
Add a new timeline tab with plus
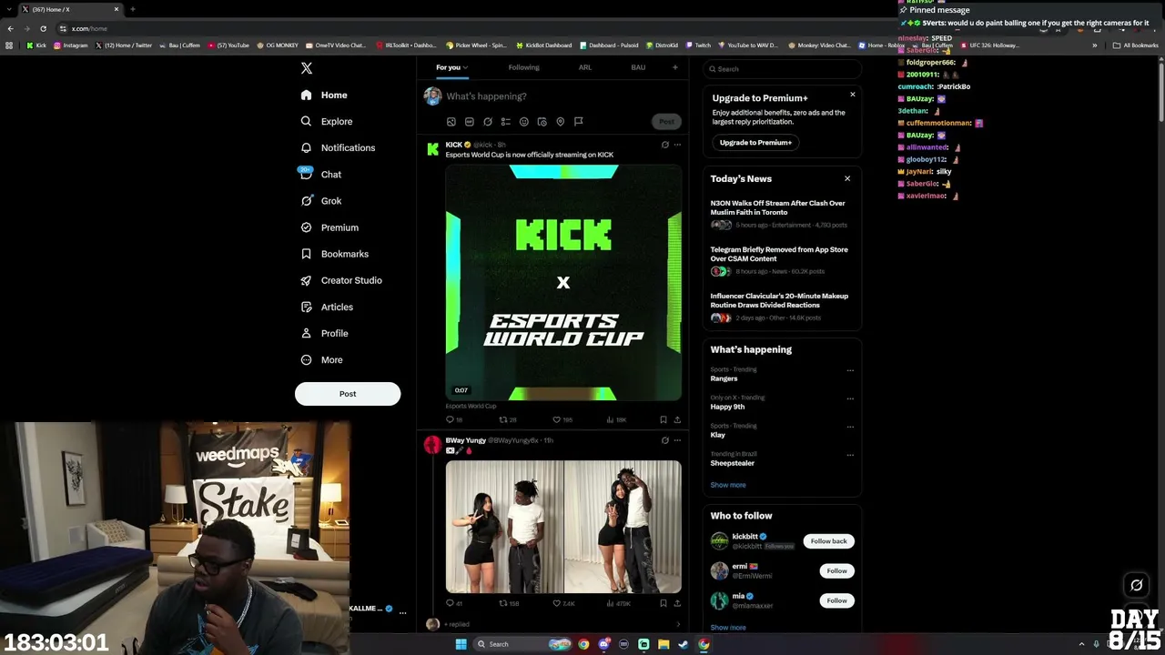click(674, 67)
